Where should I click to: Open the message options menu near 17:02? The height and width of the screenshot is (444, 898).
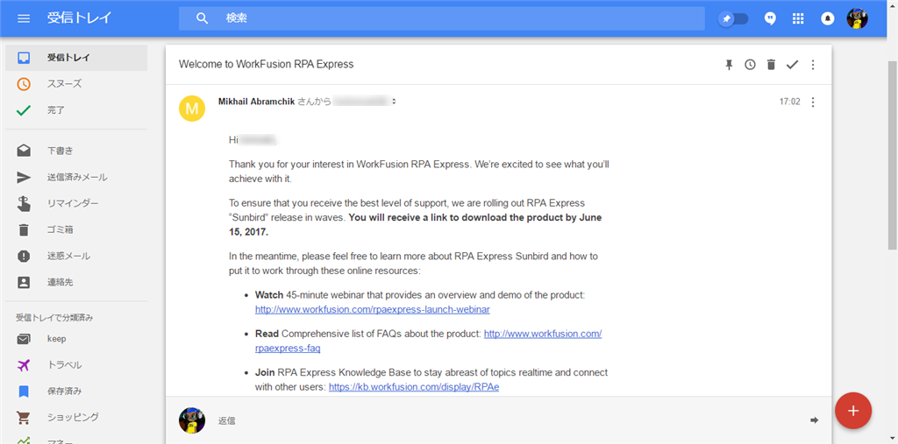pyautogui.click(x=813, y=102)
